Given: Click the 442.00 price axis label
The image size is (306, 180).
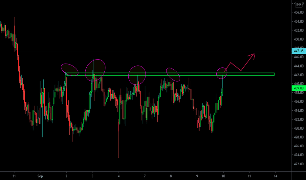Looking at the screenshot, I should pos(299,75).
